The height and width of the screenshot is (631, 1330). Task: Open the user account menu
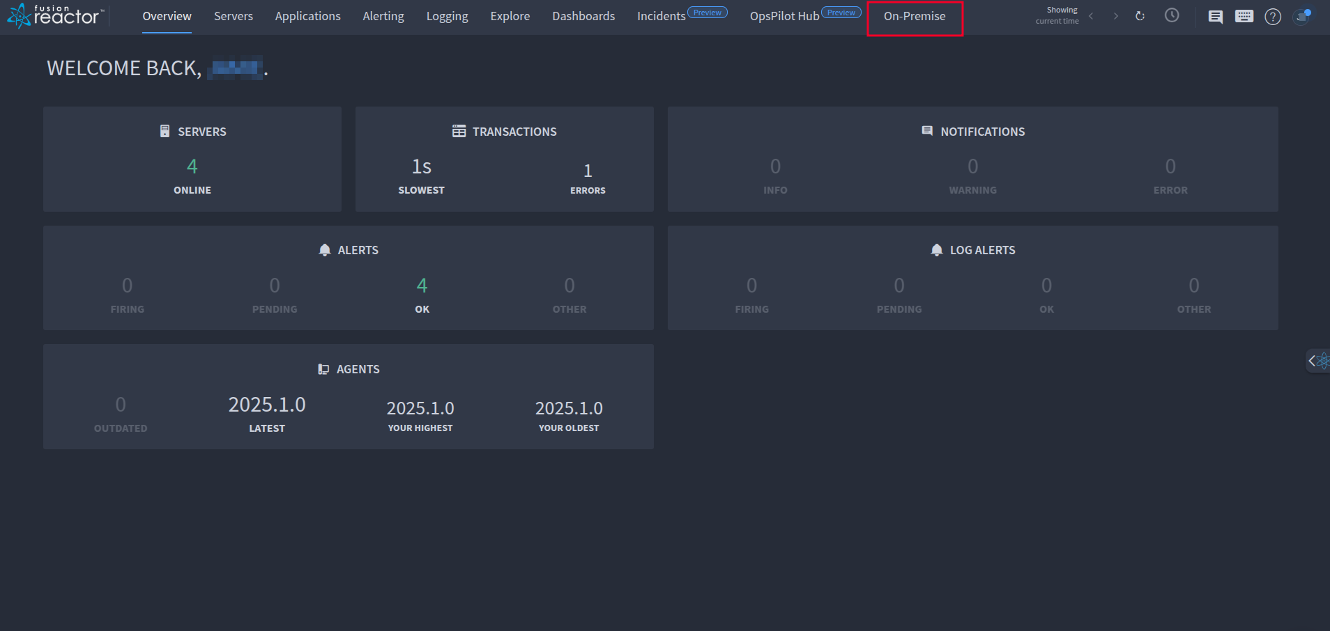pyautogui.click(x=1302, y=16)
